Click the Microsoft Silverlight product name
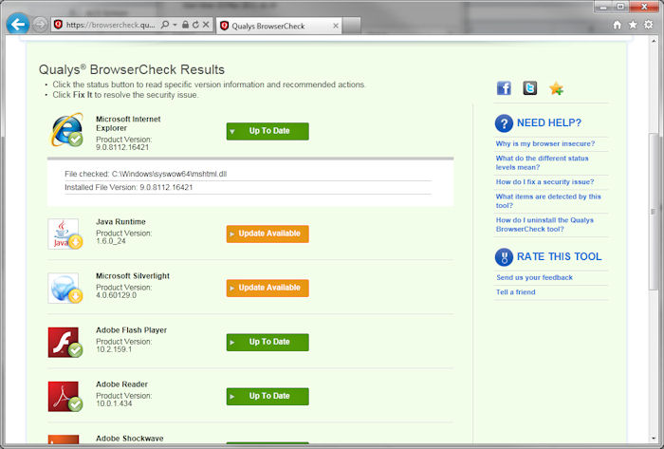The image size is (664, 449). 133,275
